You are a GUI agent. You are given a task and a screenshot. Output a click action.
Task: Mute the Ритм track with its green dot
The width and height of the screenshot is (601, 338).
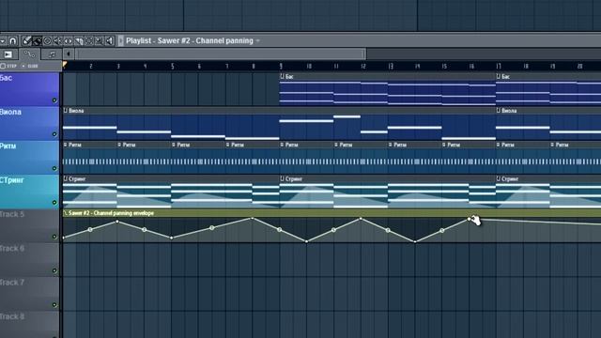click(54, 168)
